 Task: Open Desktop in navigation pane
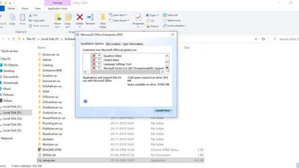coord(9,71)
